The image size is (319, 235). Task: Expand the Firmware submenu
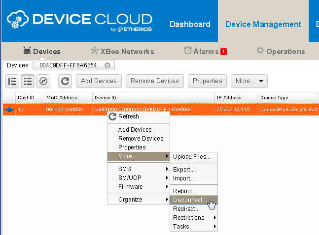[139, 187]
